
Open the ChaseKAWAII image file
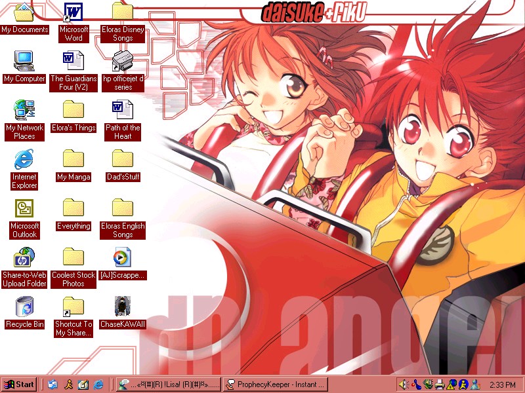click(x=122, y=306)
